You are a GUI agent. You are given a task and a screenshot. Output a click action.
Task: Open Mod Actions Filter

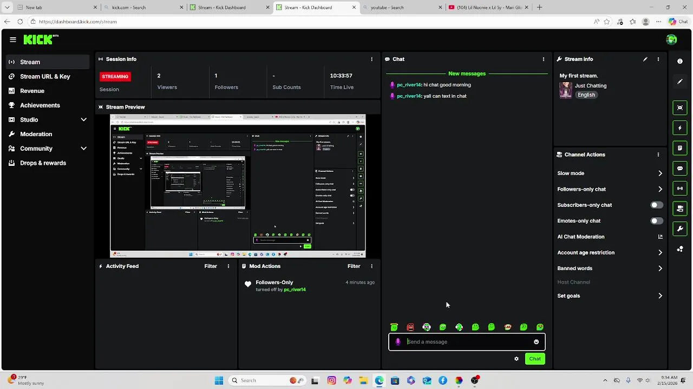(354, 266)
